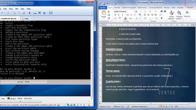Open the Calibri (Cuerpo) font name dropdown

tap(134, 12)
